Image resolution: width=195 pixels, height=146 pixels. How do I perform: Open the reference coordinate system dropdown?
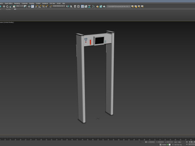[x=19, y=6]
